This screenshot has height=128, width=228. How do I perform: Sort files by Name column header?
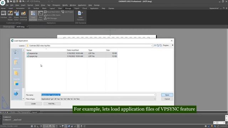coord(29,50)
